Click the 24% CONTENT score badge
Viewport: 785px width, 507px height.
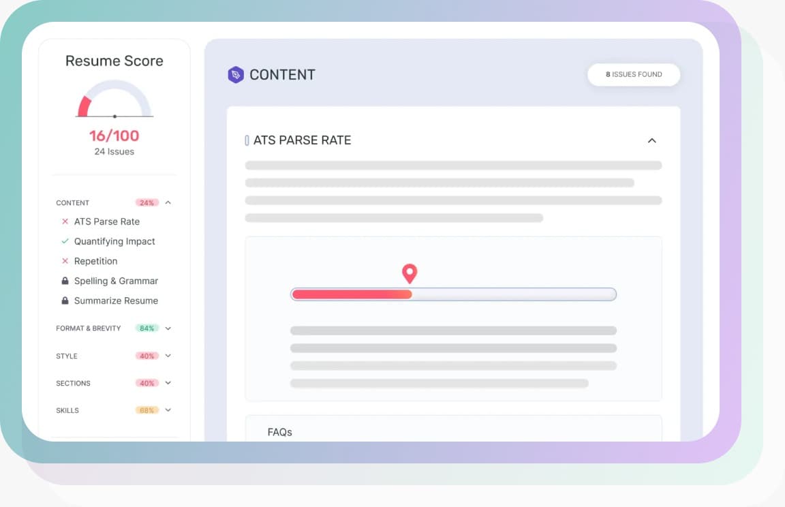point(147,202)
